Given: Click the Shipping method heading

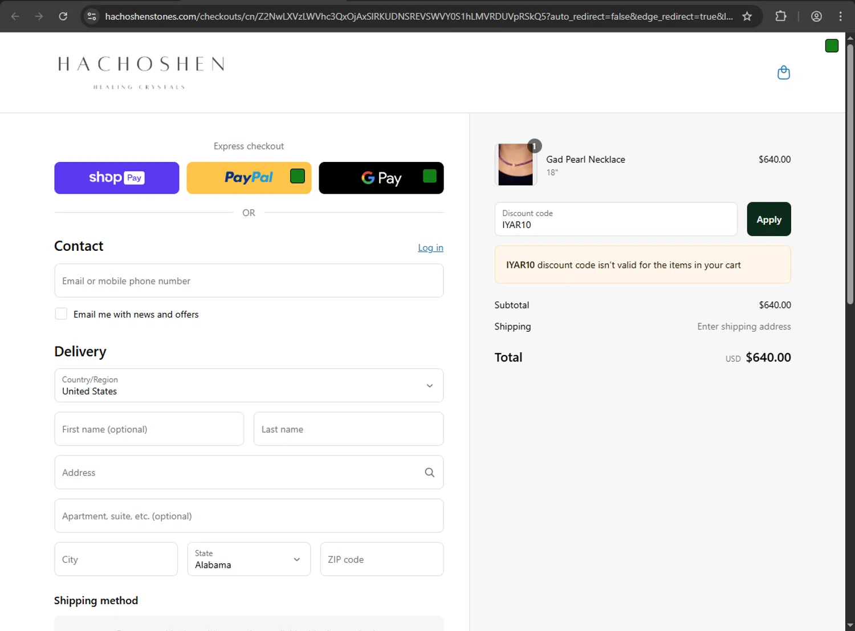Looking at the screenshot, I should [x=96, y=601].
